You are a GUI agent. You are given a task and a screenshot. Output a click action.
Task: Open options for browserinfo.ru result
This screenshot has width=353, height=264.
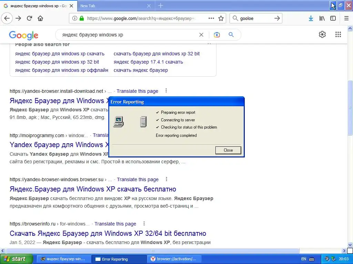click(x=144, y=223)
